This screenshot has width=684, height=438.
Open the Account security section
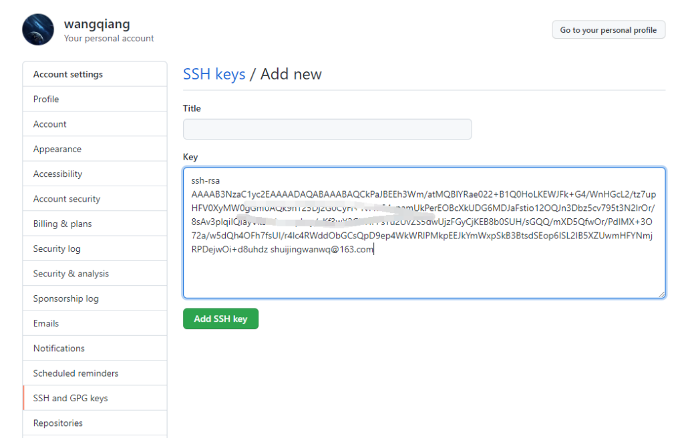click(66, 198)
